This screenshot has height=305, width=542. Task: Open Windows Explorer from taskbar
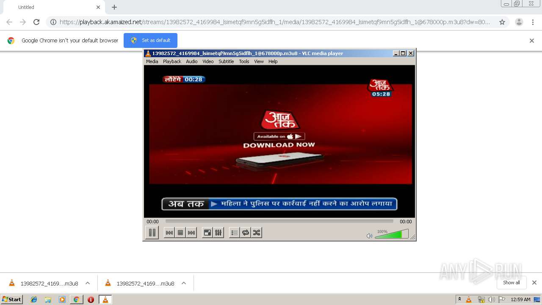[48, 299]
